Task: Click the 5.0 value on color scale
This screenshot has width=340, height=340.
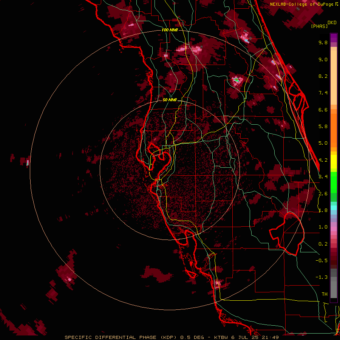Action: pyautogui.click(x=323, y=143)
